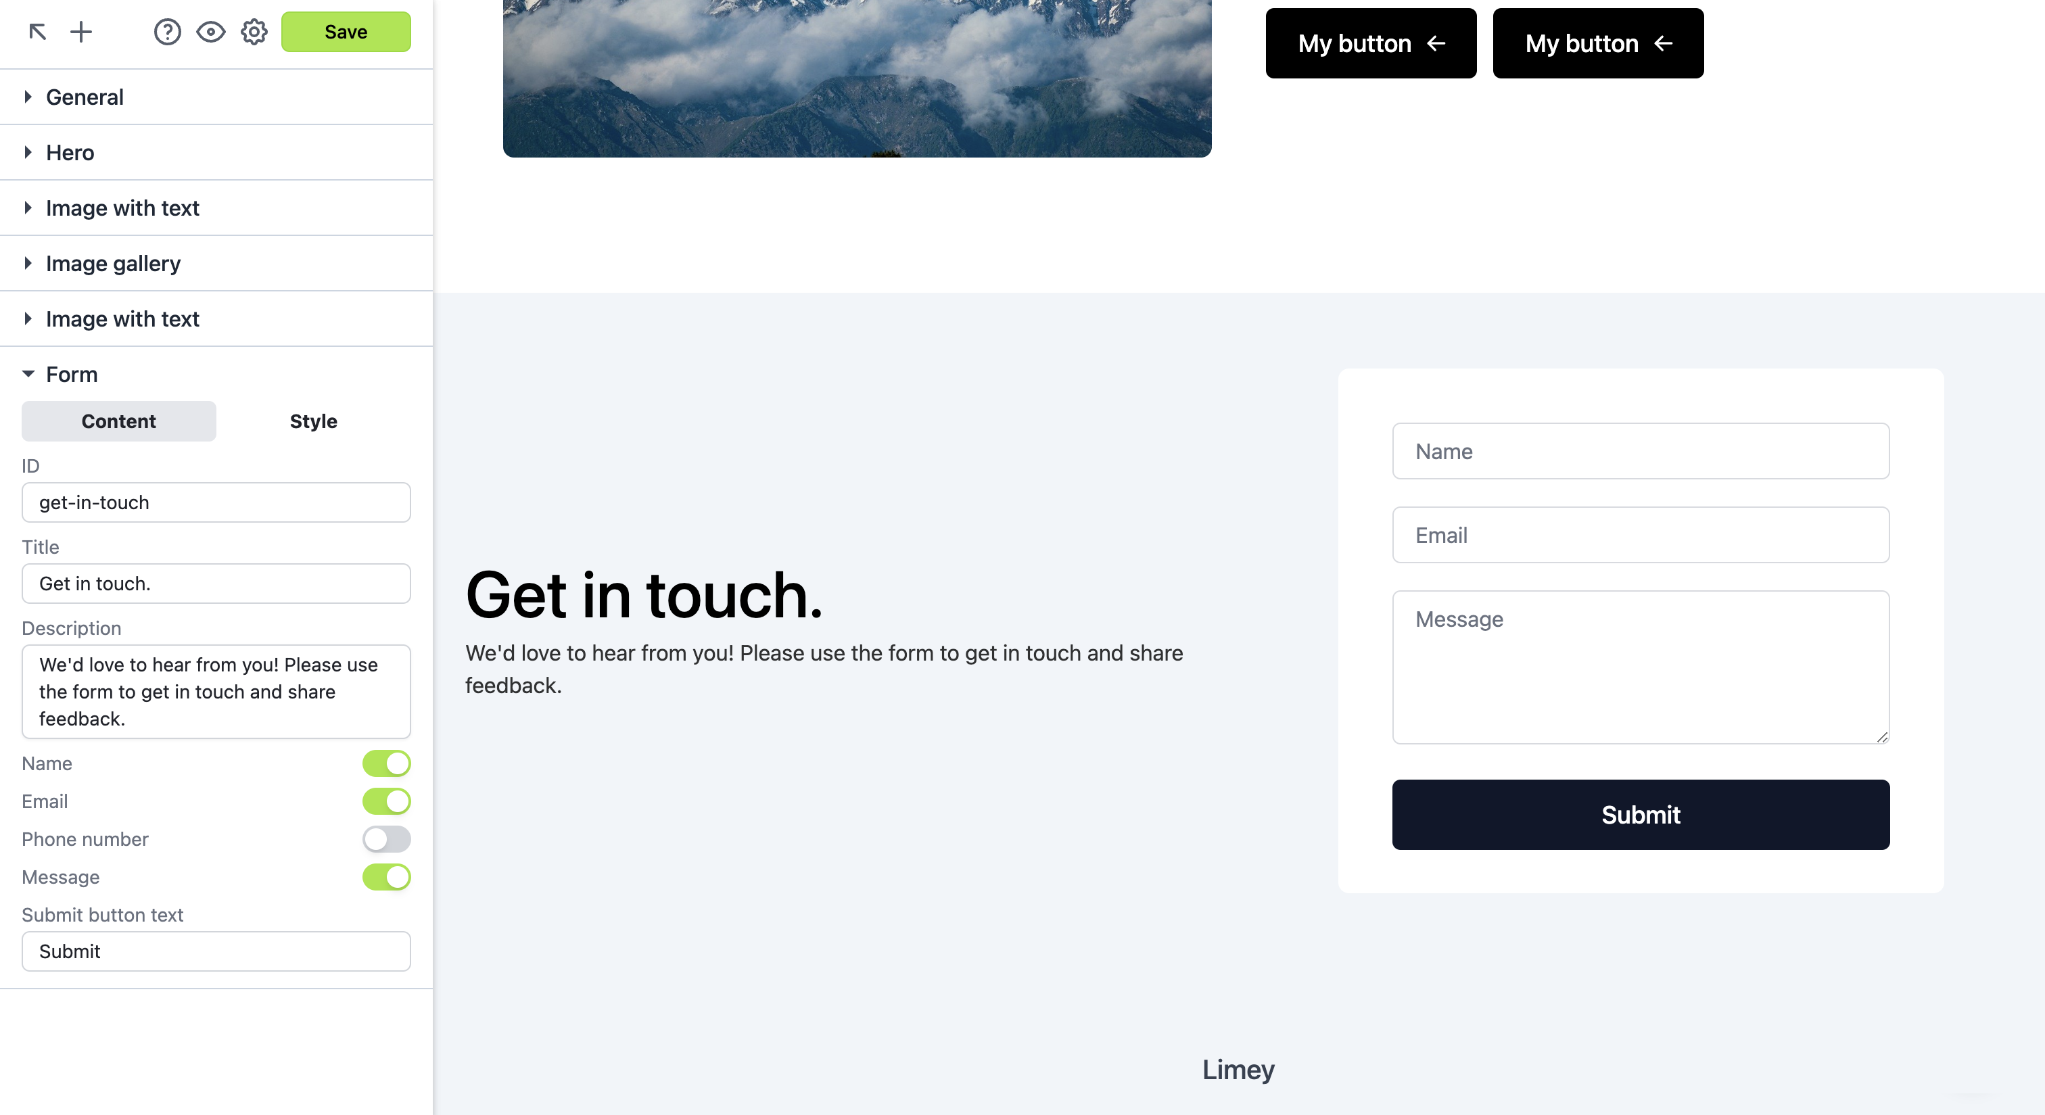Click the preview/eye icon
The image size is (2045, 1115).
point(210,30)
